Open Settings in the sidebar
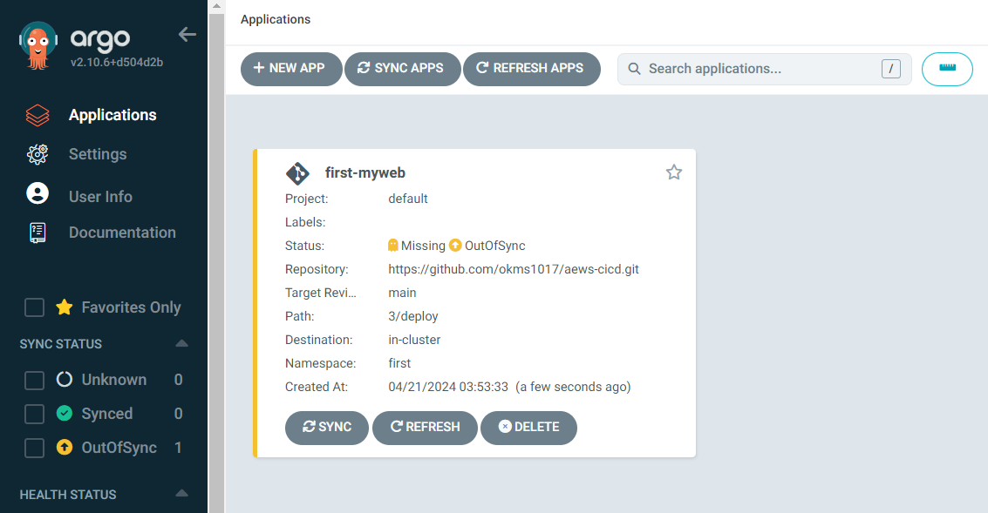This screenshot has width=988, height=513. coord(98,154)
